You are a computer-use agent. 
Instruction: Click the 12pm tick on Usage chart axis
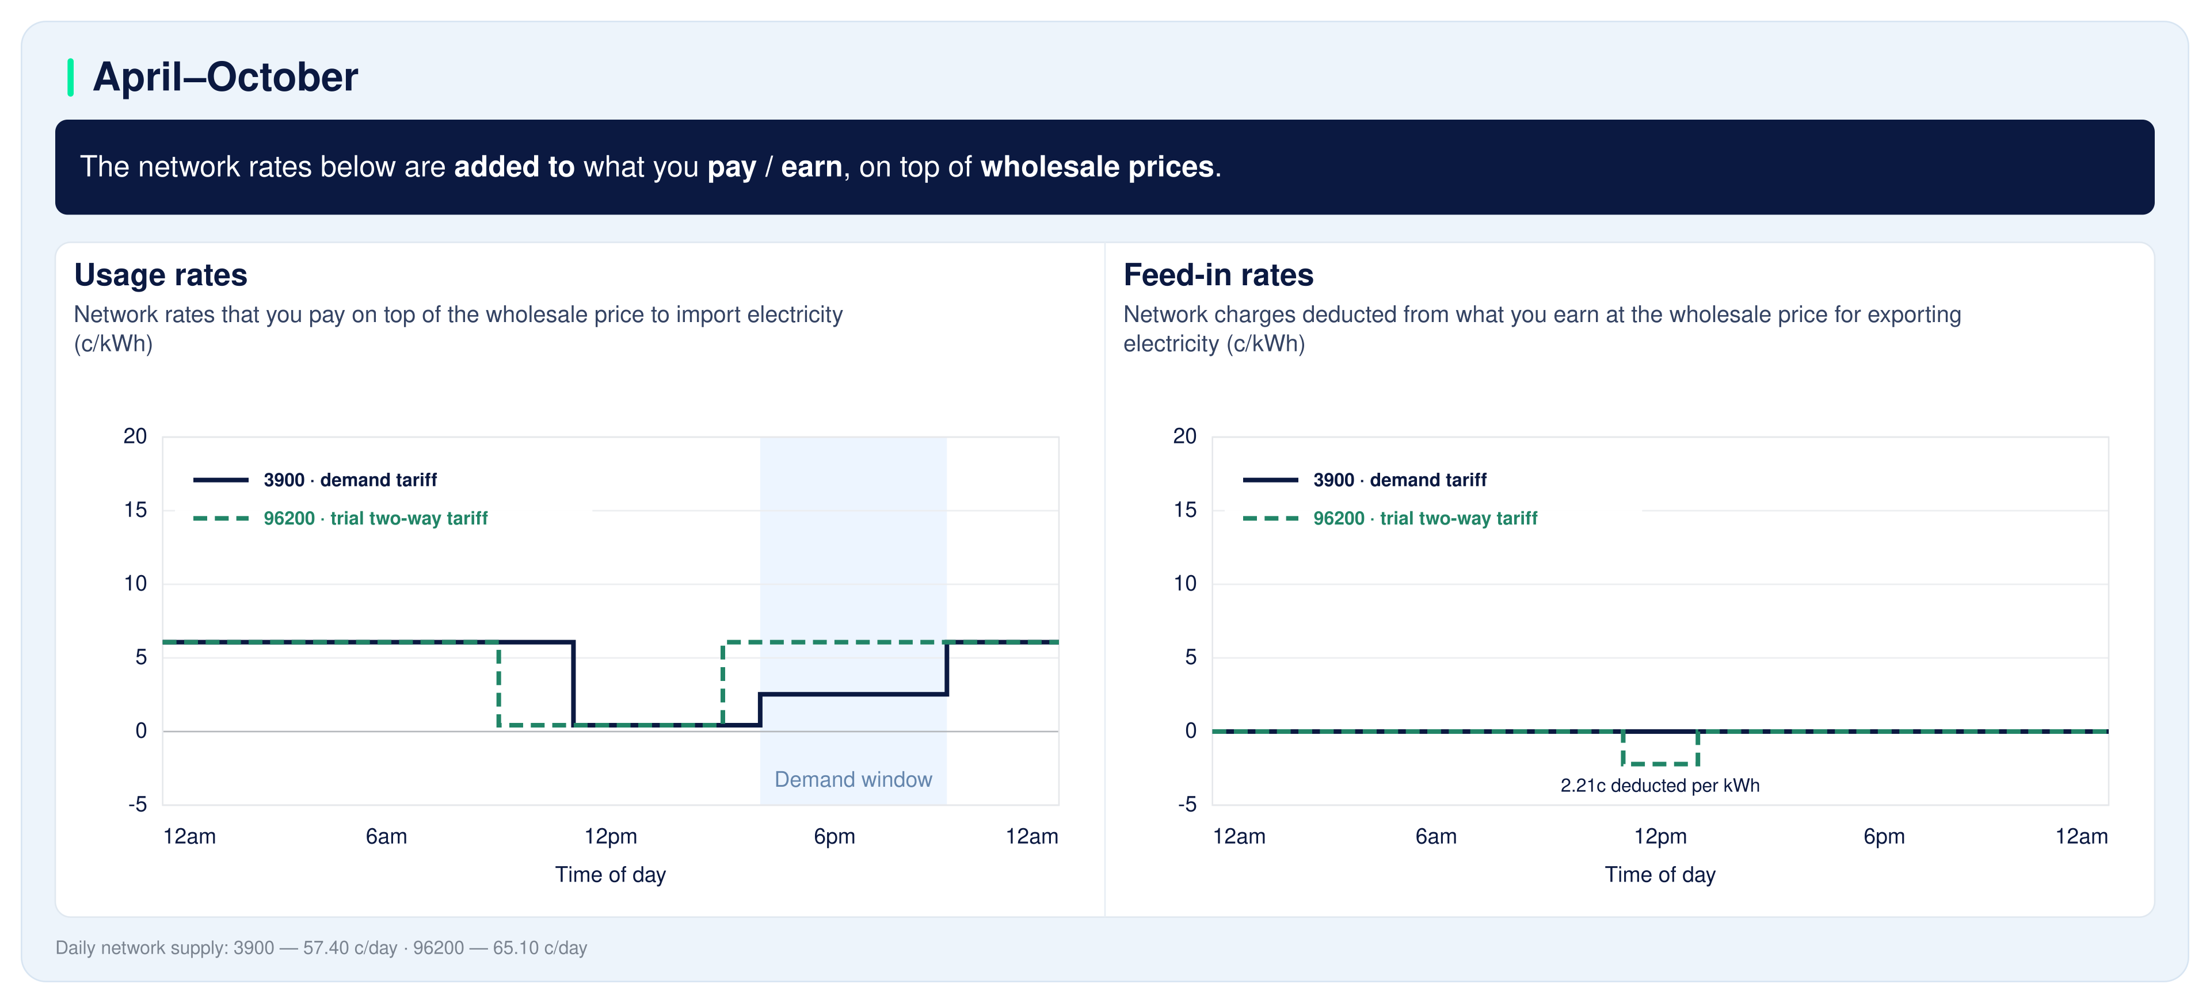[x=610, y=837]
